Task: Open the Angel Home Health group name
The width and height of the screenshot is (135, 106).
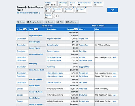Action: tap(36, 36)
